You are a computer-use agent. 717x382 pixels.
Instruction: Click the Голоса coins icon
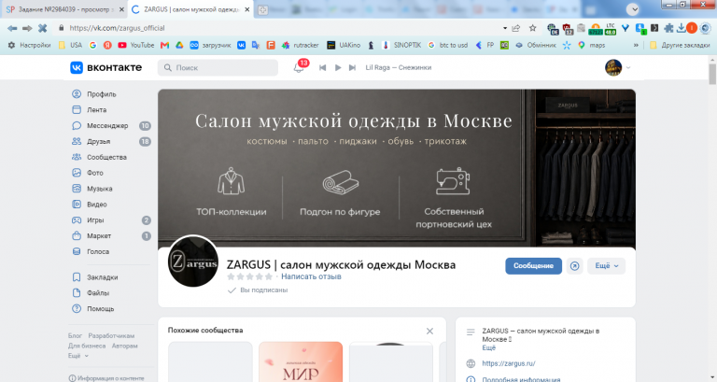click(77, 251)
